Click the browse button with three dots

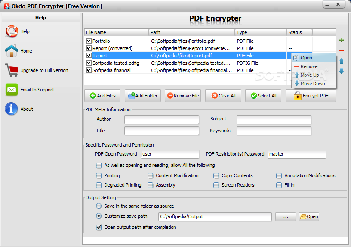point(286,216)
